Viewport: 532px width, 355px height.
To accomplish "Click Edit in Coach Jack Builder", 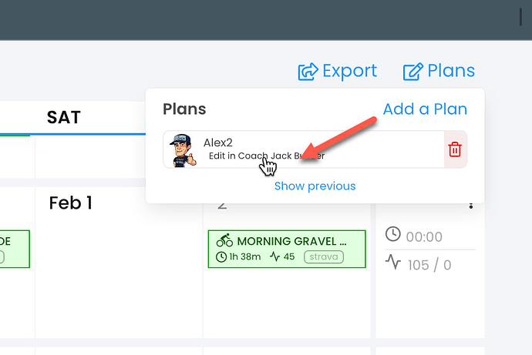I will pos(266,156).
